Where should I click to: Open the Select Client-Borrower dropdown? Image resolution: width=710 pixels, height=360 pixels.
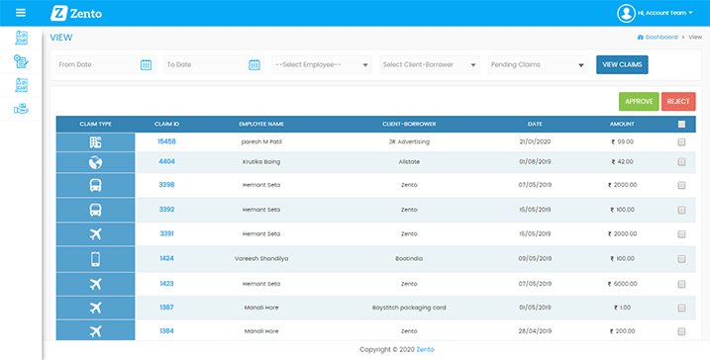430,64
